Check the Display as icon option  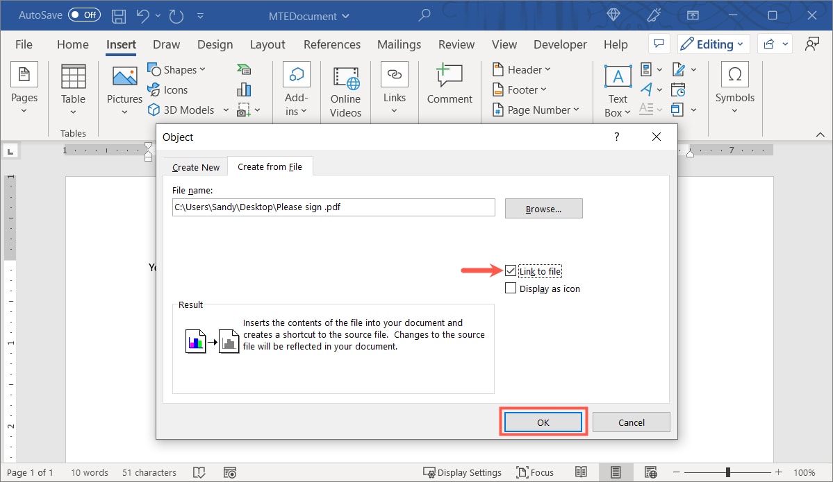(511, 288)
